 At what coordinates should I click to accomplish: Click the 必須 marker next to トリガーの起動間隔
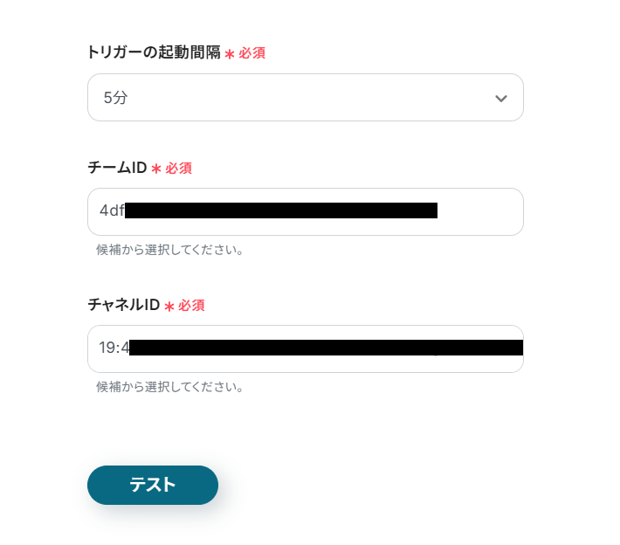pos(252,53)
